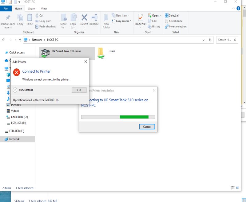Switch to Details view layout icon
Image resolution: width=246 pixels, height=202 pixels.
click(x=232, y=188)
